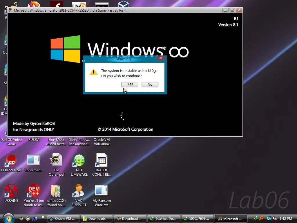The image size is (297, 223).
Task: Expand the quick launch overflow chevron
Action: pyautogui.click(x=43, y=217)
